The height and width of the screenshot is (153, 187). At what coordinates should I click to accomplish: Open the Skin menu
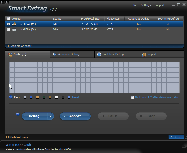(x=135, y=5)
